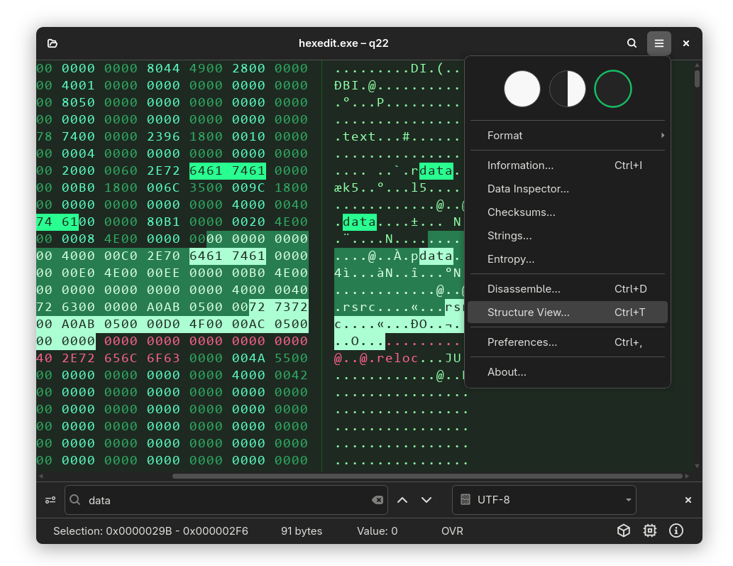Click the vertical scrollbar thumb
733x566 pixels.
697,79
